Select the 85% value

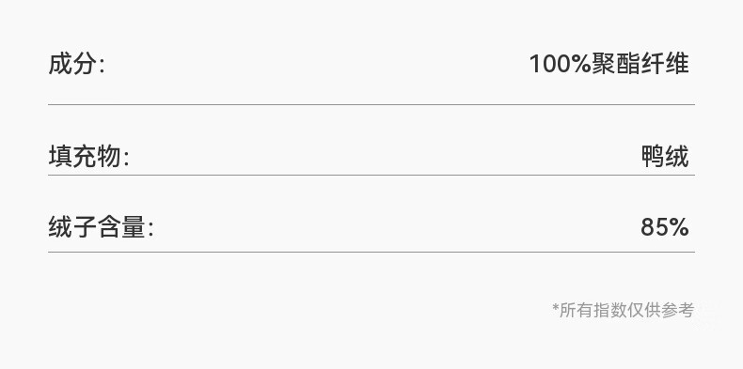[665, 227]
